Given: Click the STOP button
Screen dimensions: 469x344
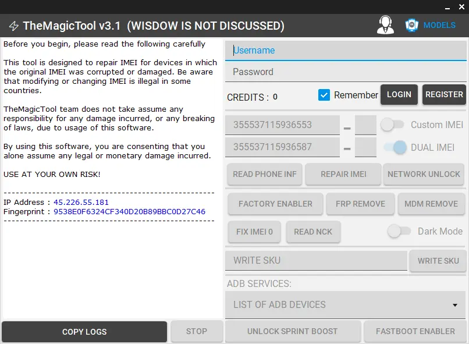Looking at the screenshot, I should [x=197, y=331].
